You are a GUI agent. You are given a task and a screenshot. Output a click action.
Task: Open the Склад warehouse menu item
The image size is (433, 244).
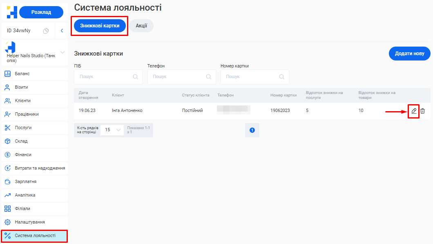click(x=21, y=141)
